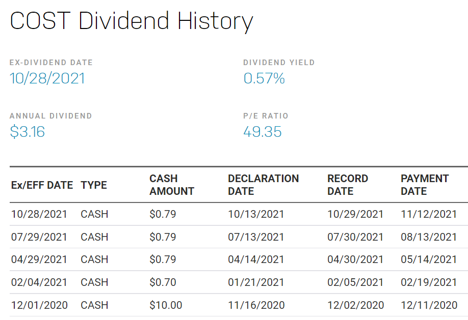The height and width of the screenshot is (320, 468).
Task: Click CASH type in the 12/01/2020 row
Action: click(x=94, y=305)
